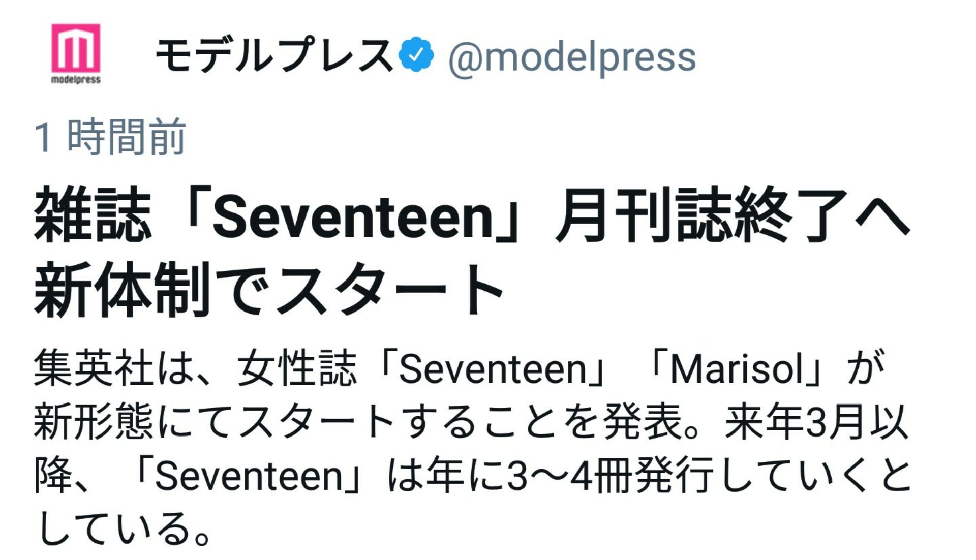Click the 1 時間前 timestamp
Screen dimensions: 976x560
(x=110, y=137)
